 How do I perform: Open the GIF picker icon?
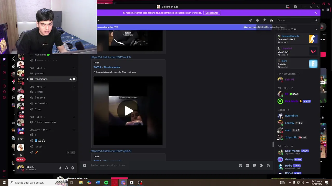[247, 165]
